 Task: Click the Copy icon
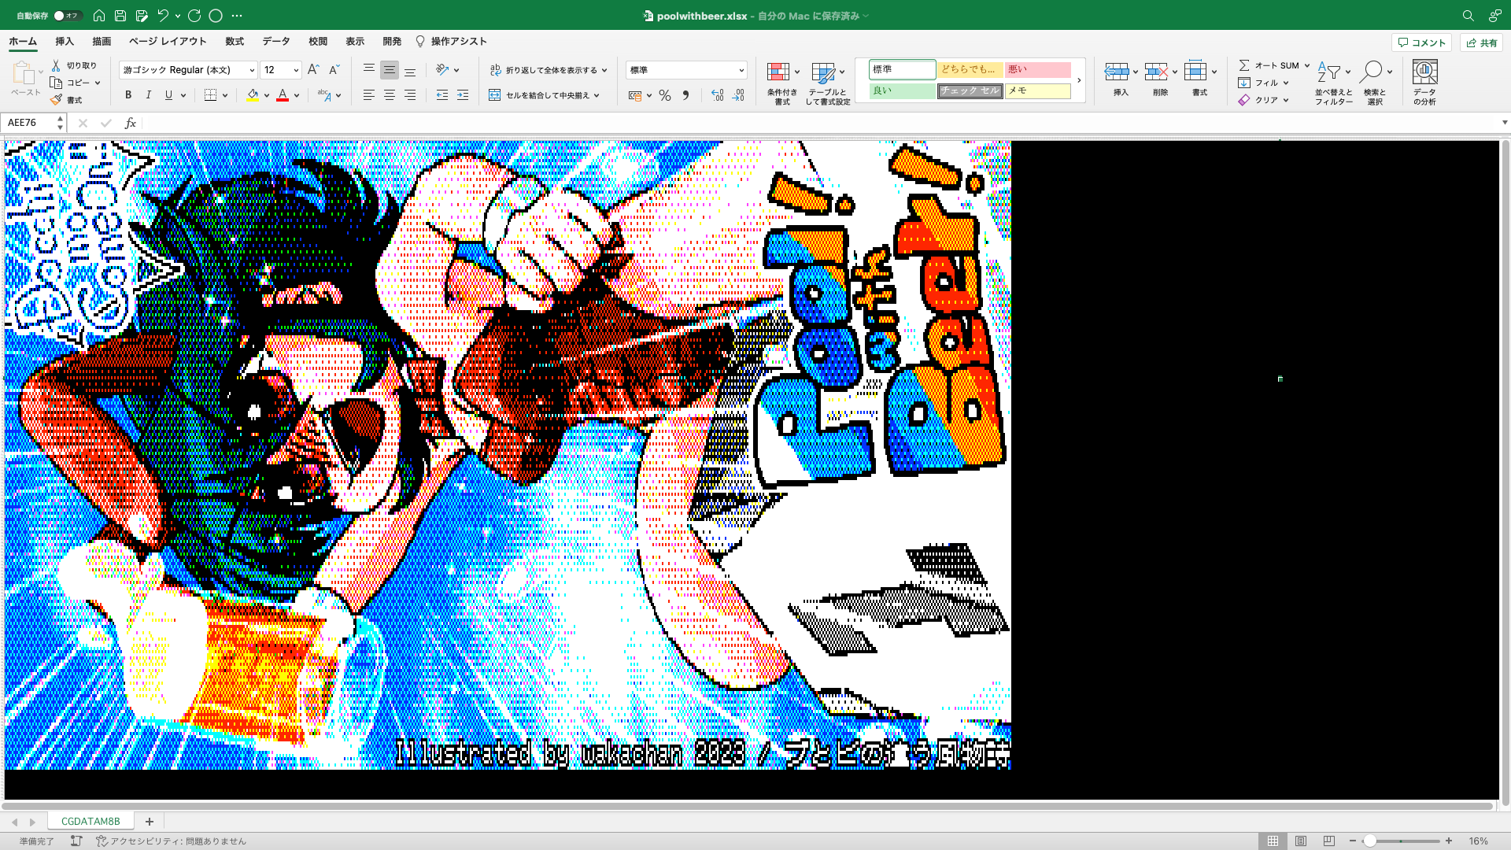click(56, 83)
